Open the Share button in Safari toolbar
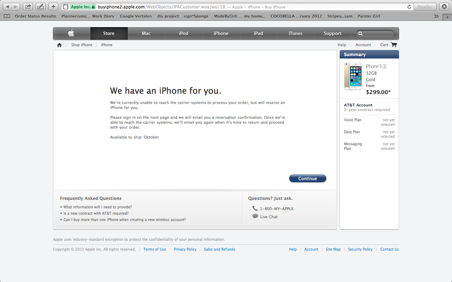The image size is (452, 282). pyautogui.click(x=28, y=7)
